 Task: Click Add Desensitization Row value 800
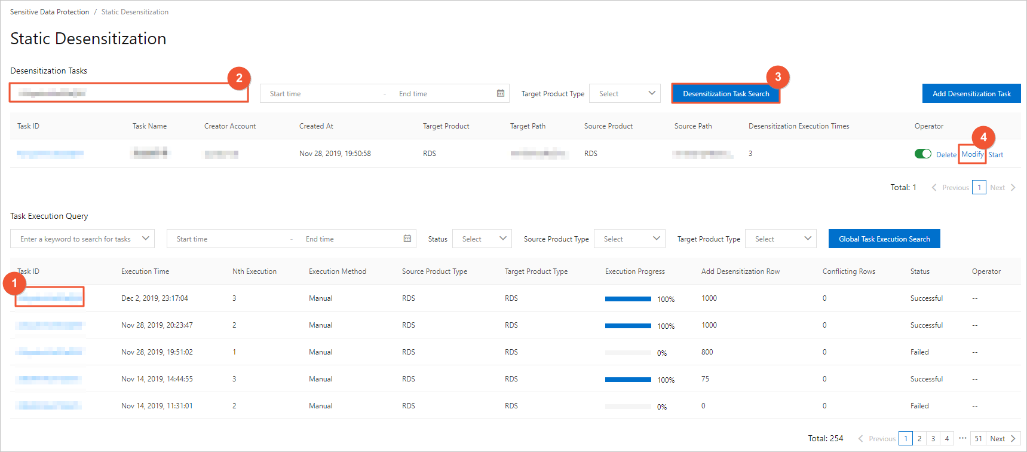pyautogui.click(x=707, y=352)
